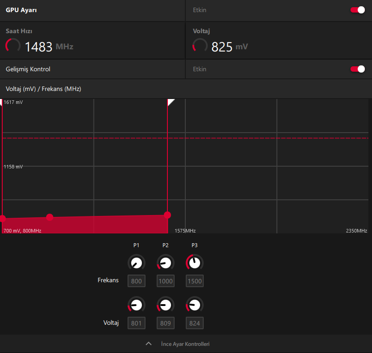This screenshot has width=372, height=353.
Task: Select the middle point on voltage curve
Action: pos(50,217)
